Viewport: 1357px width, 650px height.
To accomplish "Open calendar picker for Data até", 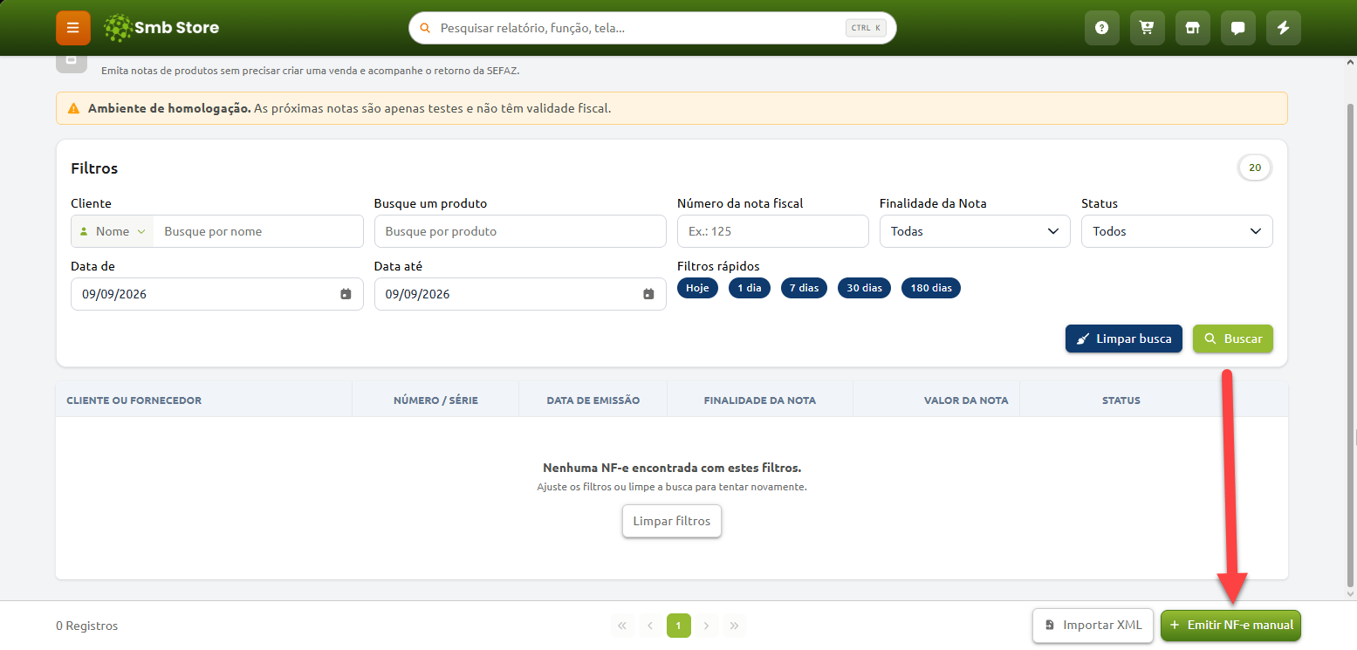I will (x=648, y=294).
